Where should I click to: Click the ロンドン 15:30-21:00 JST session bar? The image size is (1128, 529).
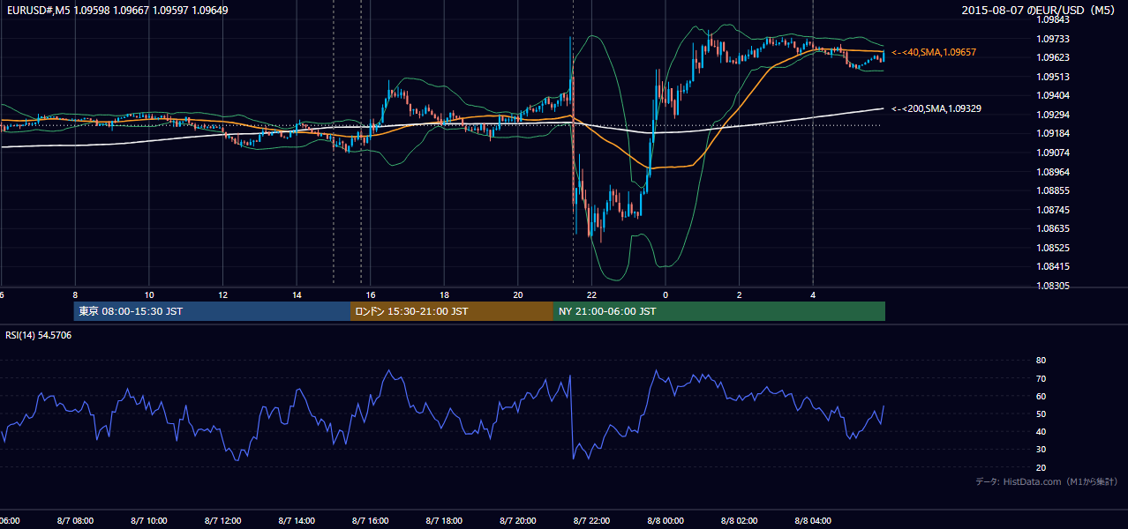(451, 311)
